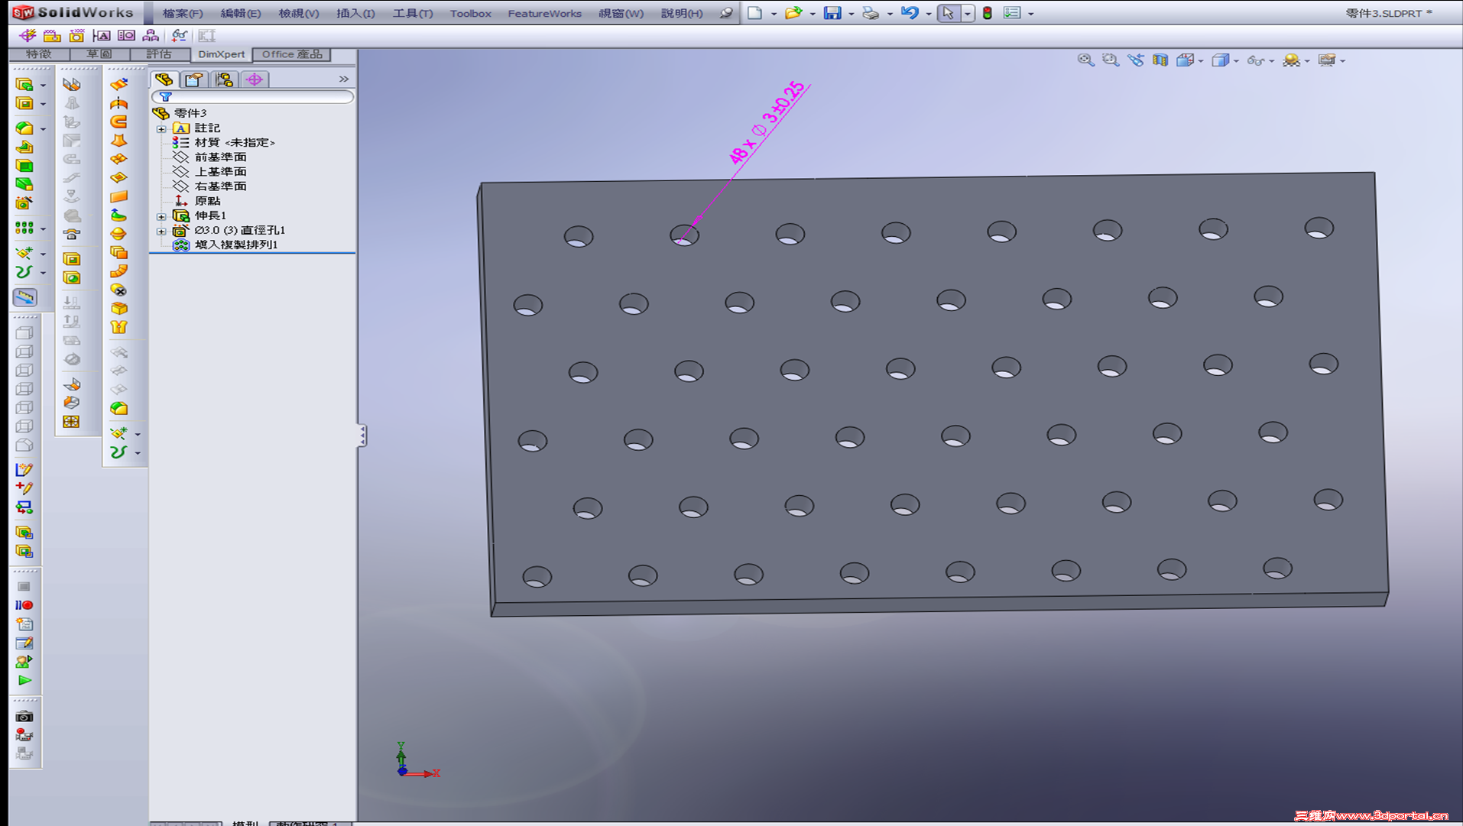Viewport: 1463px width, 826px height.
Task: Click the green macro Play icon
Action: (24, 680)
